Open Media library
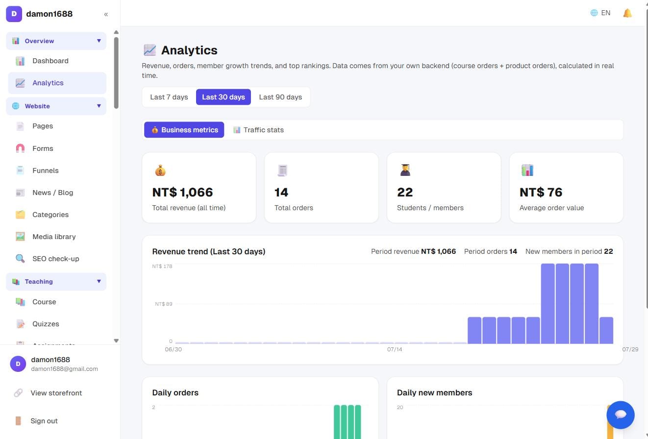648x439 pixels. (x=57, y=237)
